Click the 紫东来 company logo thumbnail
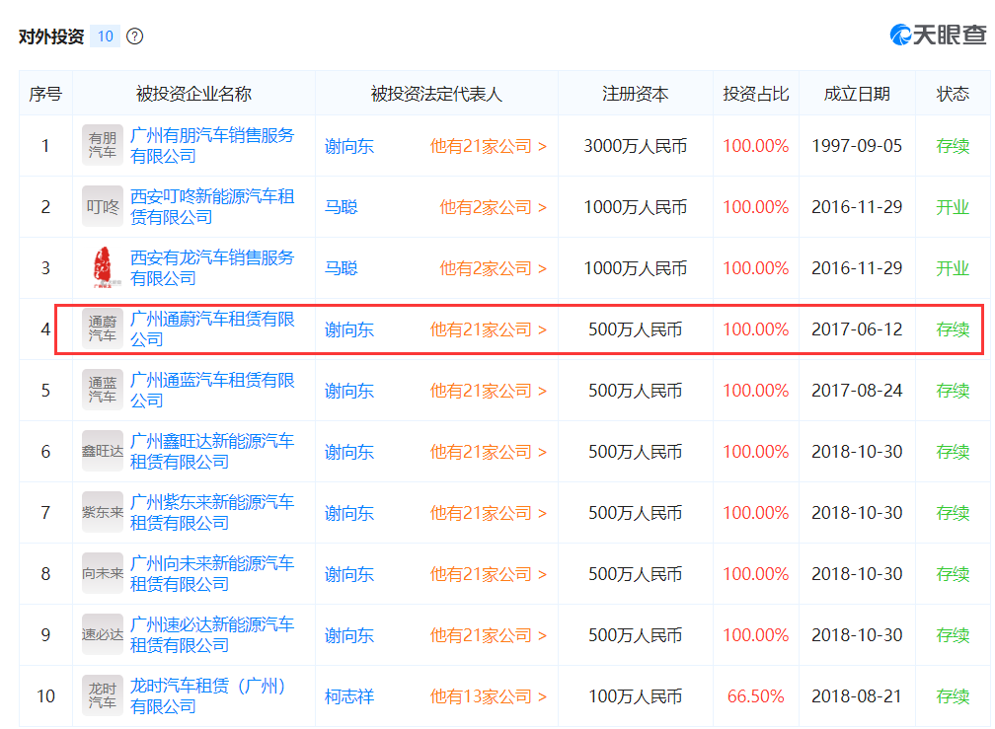The image size is (995, 729). tap(103, 512)
